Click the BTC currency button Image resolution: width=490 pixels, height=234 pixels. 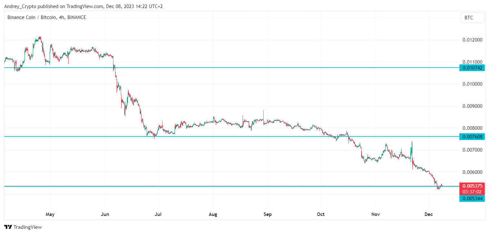coord(473,18)
